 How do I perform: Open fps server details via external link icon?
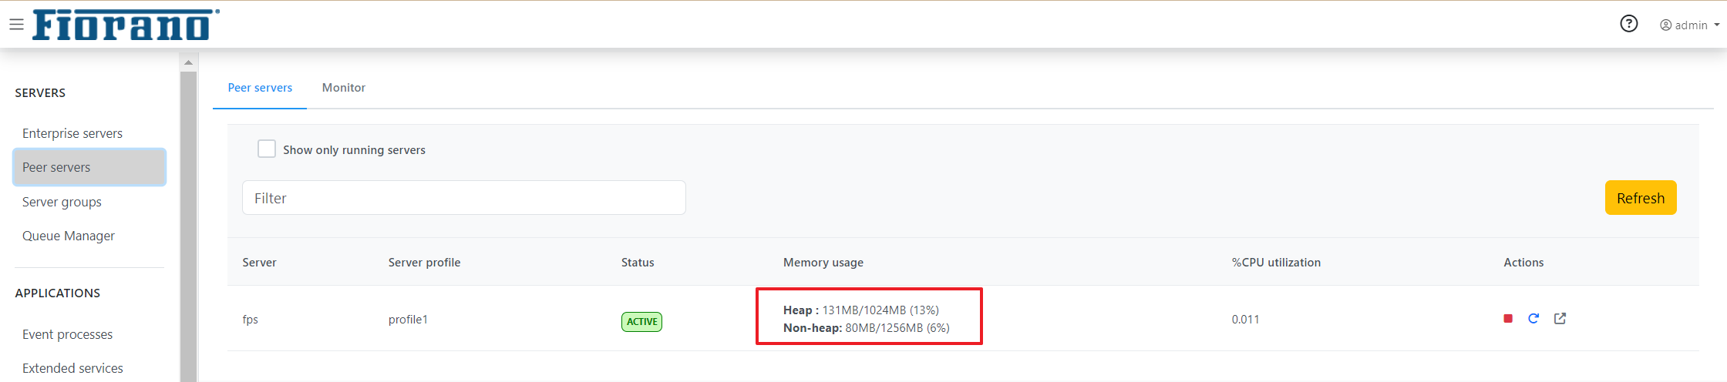pyautogui.click(x=1560, y=319)
